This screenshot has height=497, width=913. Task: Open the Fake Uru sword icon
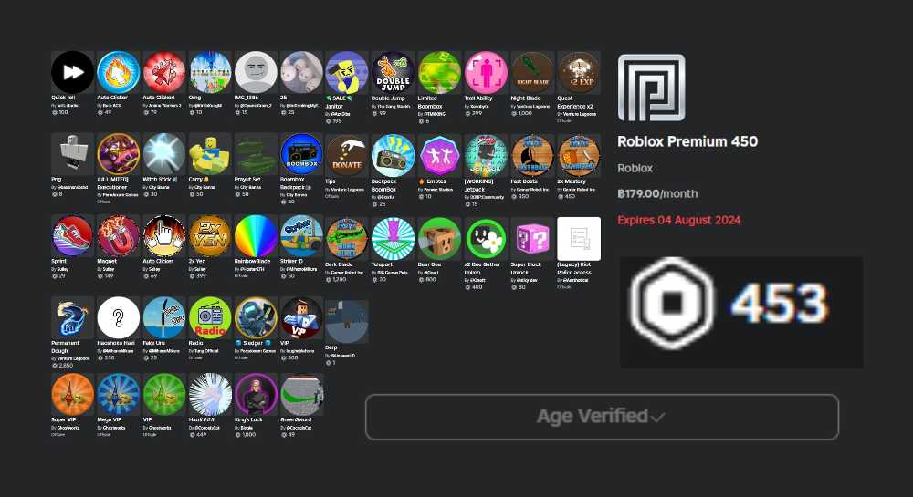164,318
